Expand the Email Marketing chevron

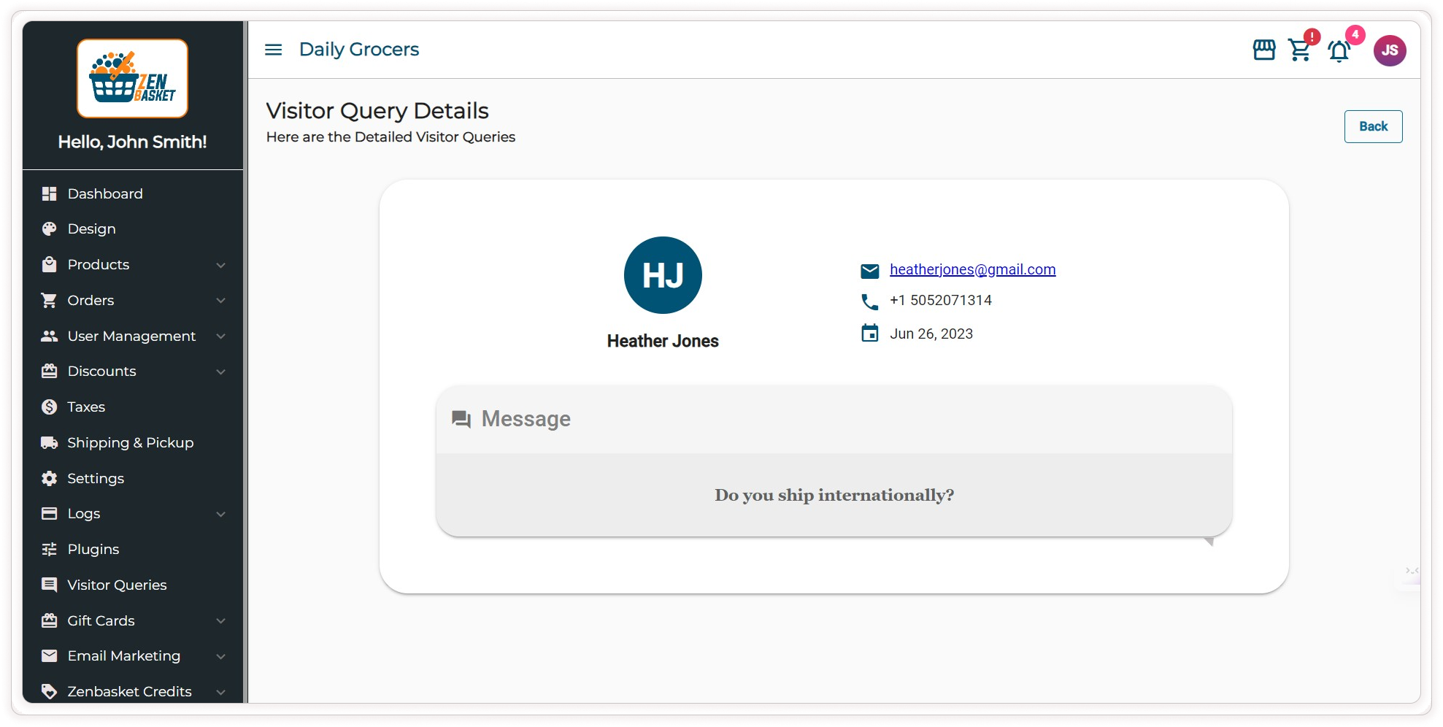click(220, 656)
